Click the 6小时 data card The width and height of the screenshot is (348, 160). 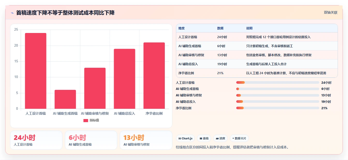coord(91,140)
